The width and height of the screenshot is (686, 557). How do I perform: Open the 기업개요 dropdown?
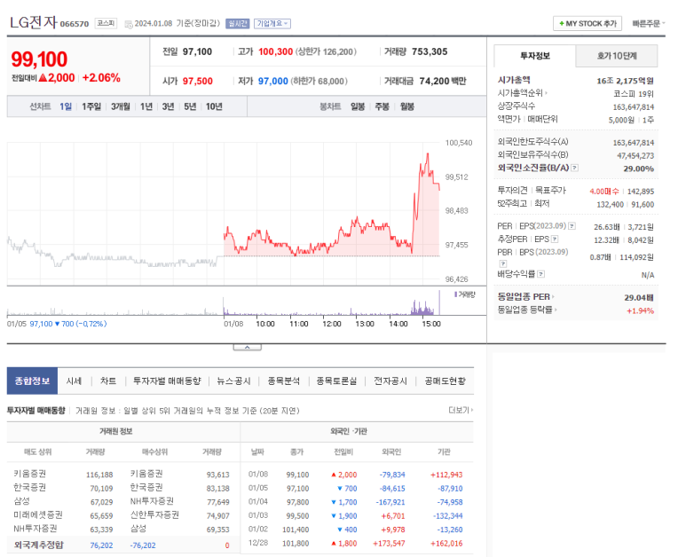[272, 24]
